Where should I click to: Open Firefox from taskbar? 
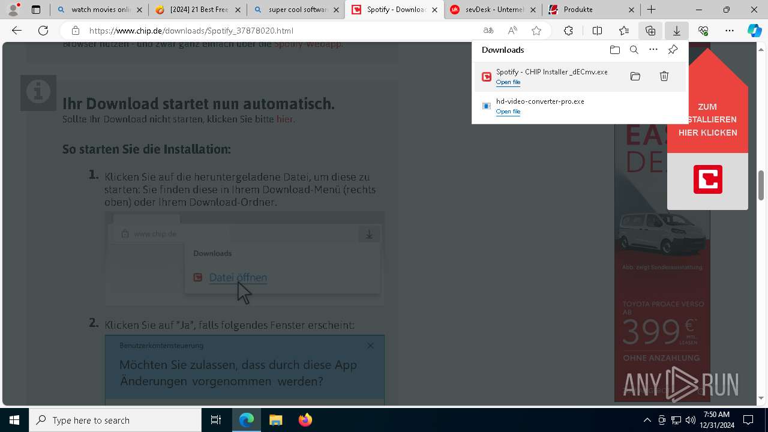click(305, 420)
